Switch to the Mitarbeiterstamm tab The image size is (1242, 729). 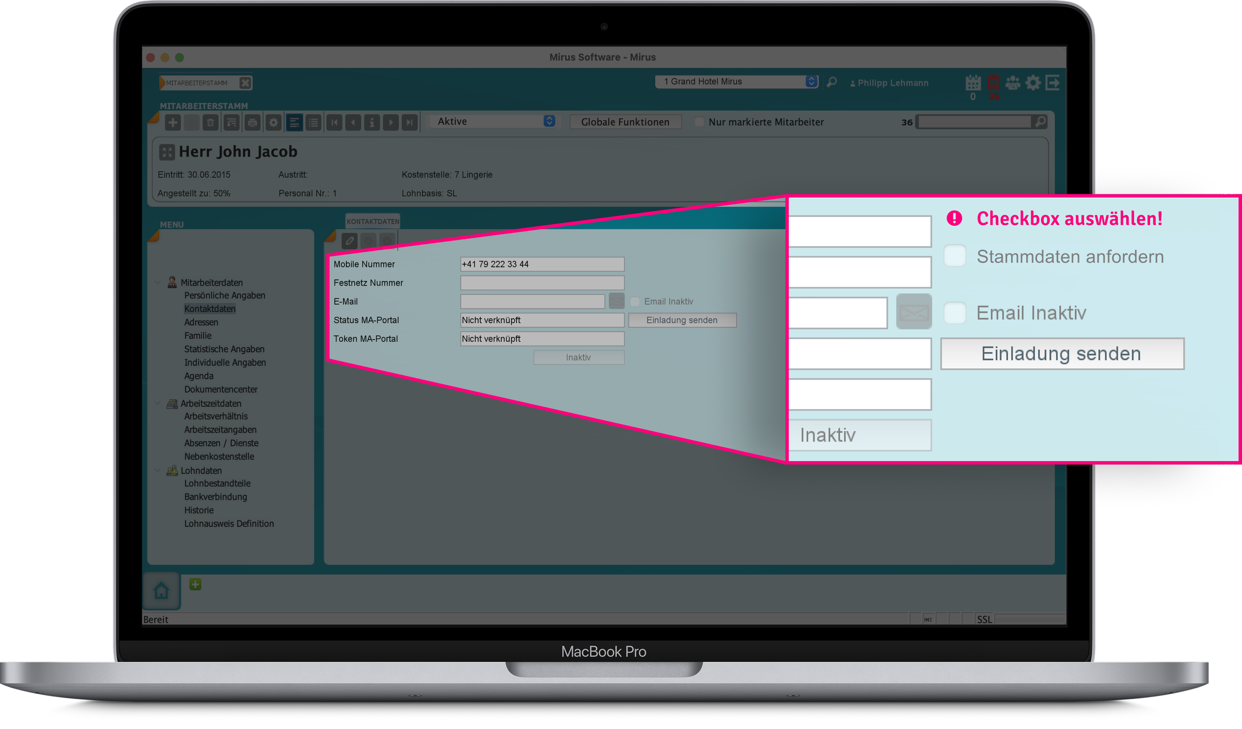tap(197, 83)
